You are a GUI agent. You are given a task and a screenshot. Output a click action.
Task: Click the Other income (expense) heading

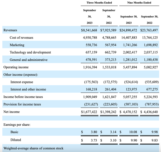pos(21,75)
